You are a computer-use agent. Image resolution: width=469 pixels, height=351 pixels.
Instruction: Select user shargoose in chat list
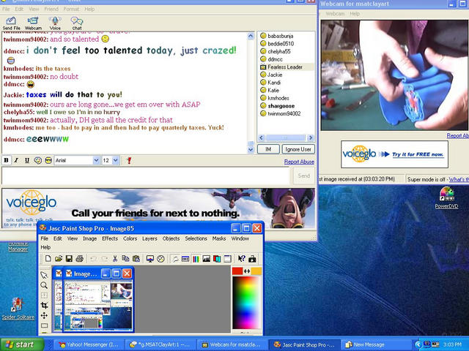pyautogui.click(x=281, y=106)
